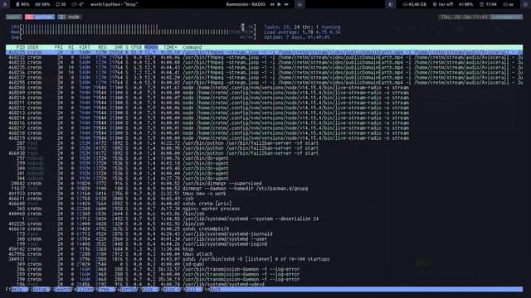
Task: Sort by the CPU% column header
Action: coord(136,47)
